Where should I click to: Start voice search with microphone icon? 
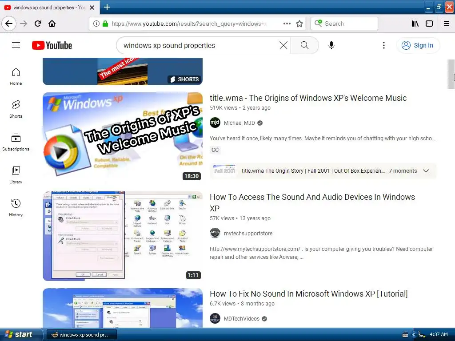tap(331, 45)
